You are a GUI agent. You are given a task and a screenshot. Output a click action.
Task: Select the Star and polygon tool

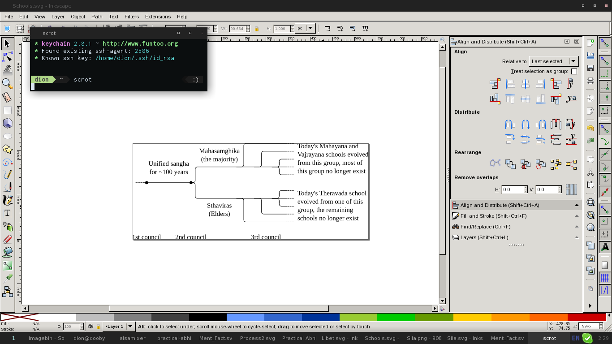click(7, 149)
